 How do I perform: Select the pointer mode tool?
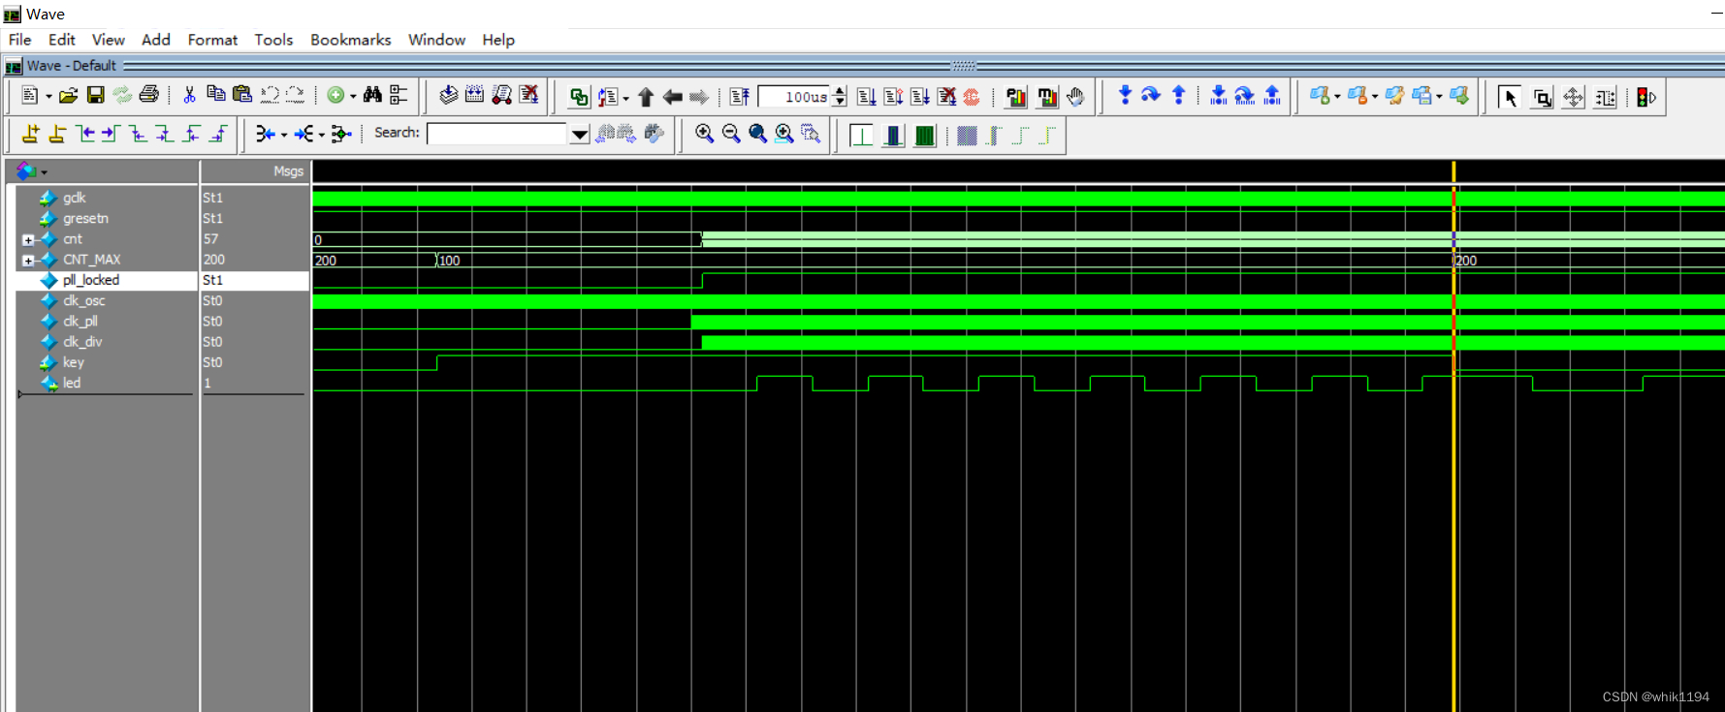pos(1509,97)
